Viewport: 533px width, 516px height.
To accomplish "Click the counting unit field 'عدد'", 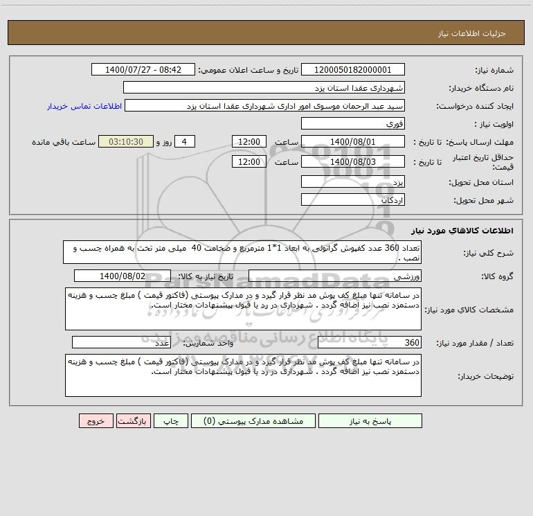I will pos(121,342).
